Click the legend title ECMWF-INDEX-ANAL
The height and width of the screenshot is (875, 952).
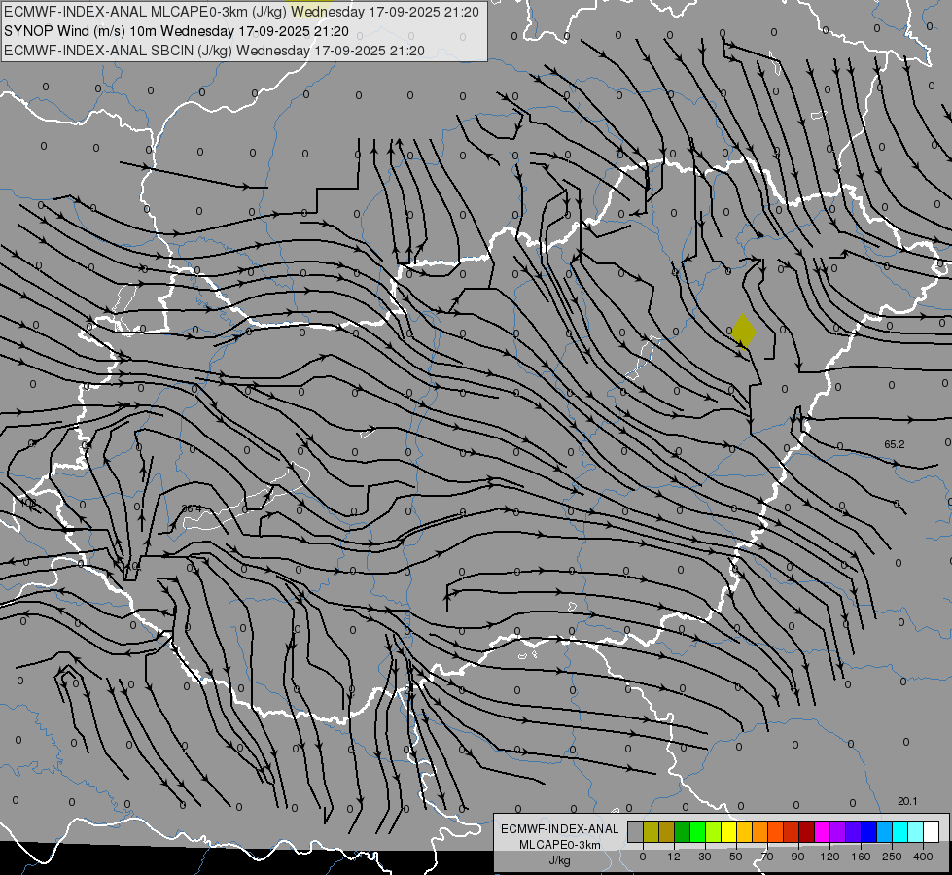click(560, 829)
